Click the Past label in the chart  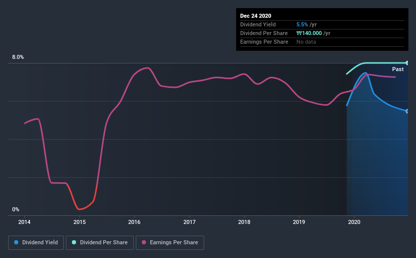(x=398, y=69)
